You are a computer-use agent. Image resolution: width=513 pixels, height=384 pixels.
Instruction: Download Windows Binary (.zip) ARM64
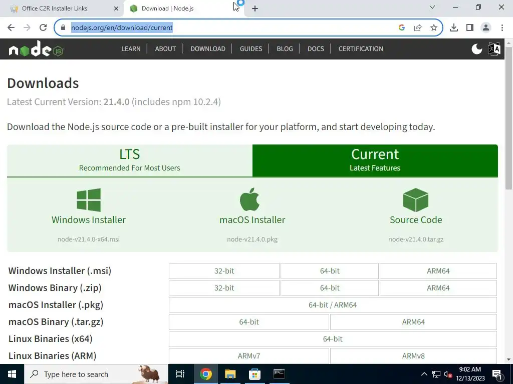438,288
